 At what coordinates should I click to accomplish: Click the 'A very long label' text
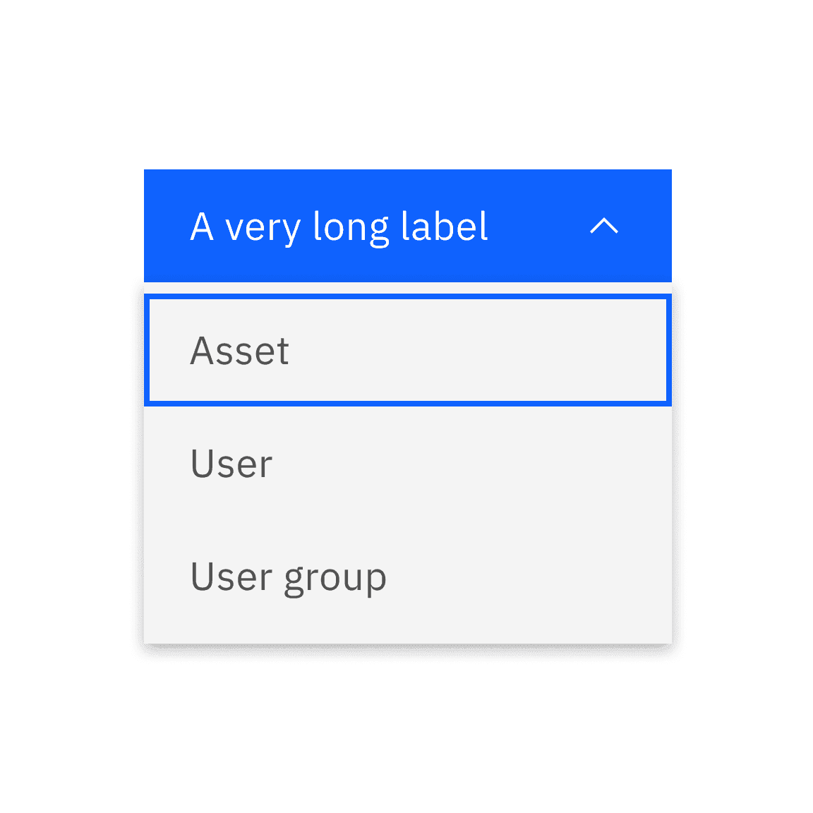[339, 226]
